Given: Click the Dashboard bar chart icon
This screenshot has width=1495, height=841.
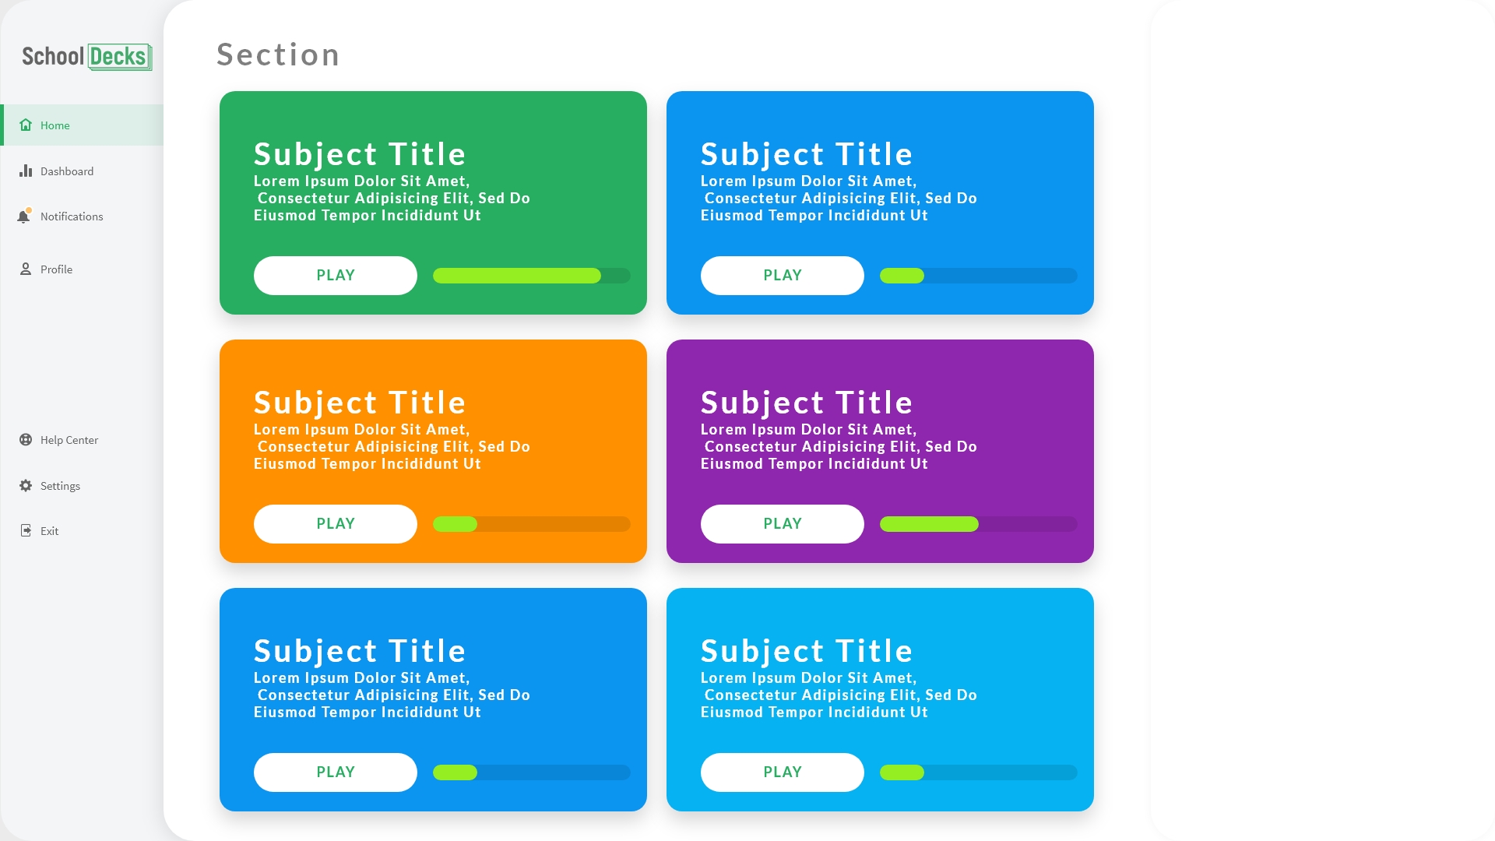Looking at the screenshot, I should (26, 171).
